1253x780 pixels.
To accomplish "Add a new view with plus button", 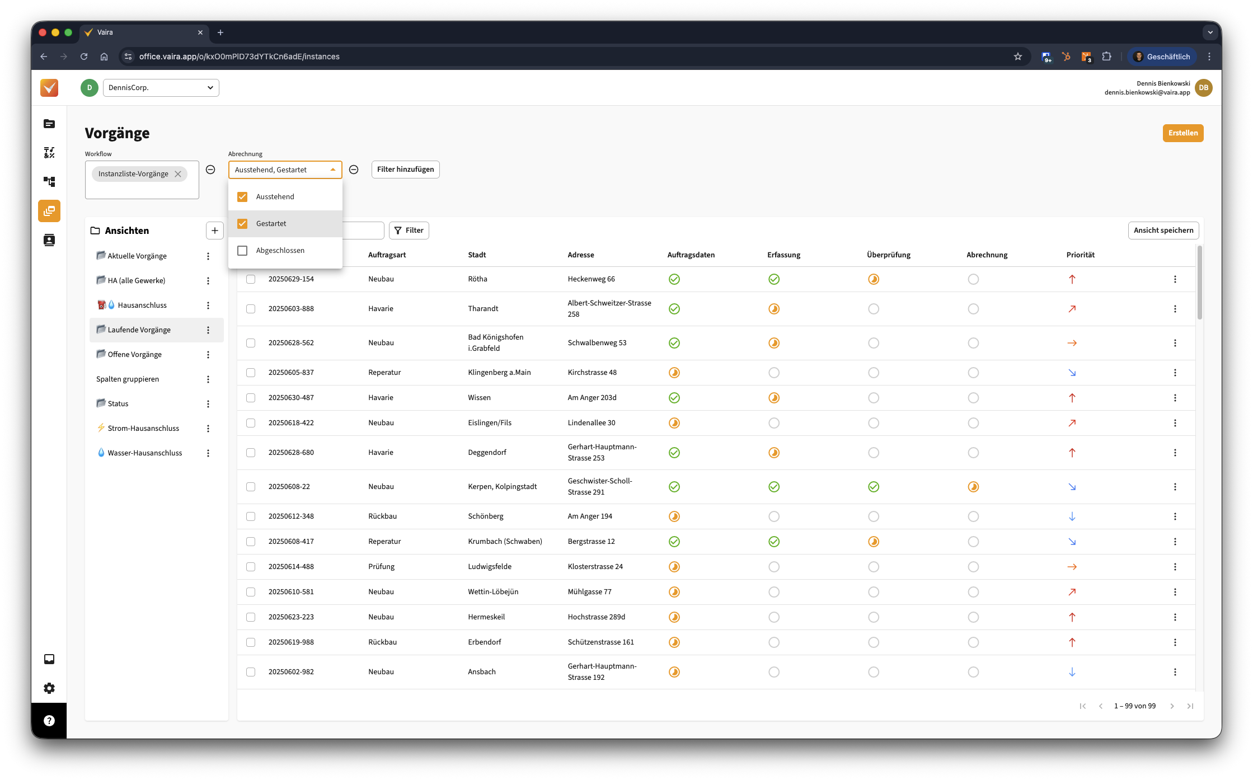I will pos(214,231).
